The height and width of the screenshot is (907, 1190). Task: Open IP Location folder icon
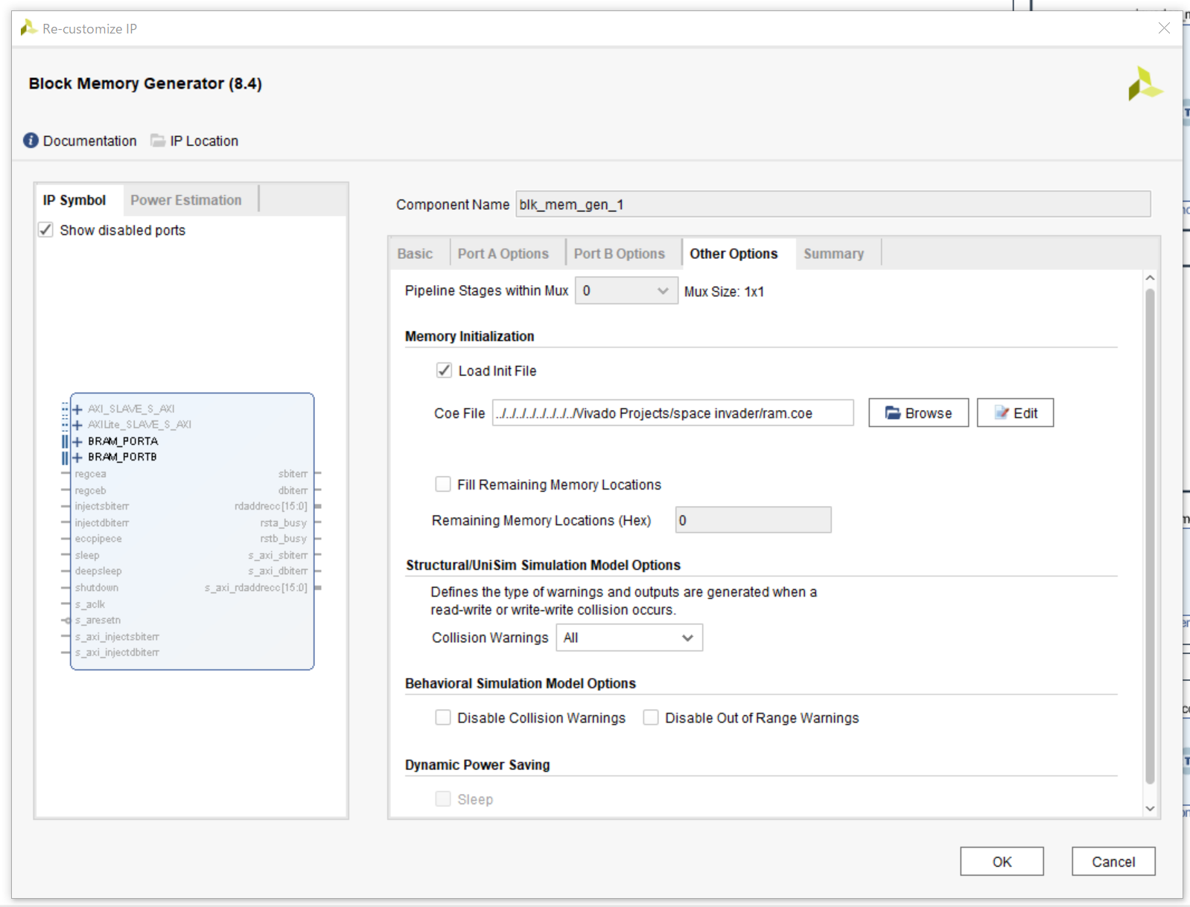click(x=158, y=141)
